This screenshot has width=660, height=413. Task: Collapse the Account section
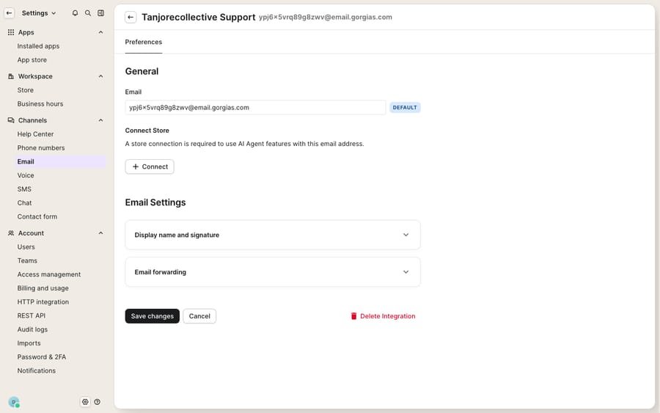(x=100, y=233)
